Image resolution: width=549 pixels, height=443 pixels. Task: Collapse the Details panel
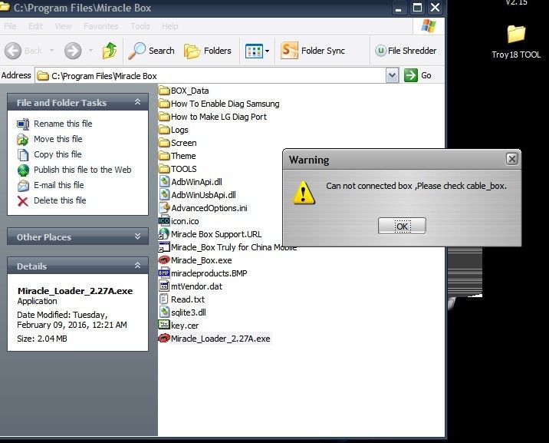[x=137, y=266]
